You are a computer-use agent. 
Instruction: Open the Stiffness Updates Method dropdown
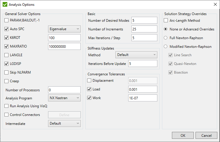coord(136,55)
